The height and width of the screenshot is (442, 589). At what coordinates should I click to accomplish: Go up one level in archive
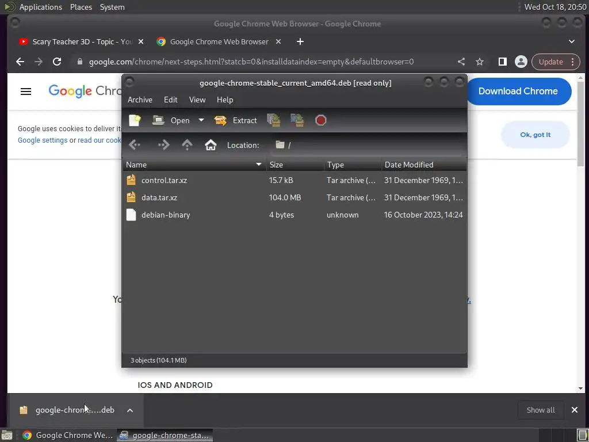click(187, 145)
